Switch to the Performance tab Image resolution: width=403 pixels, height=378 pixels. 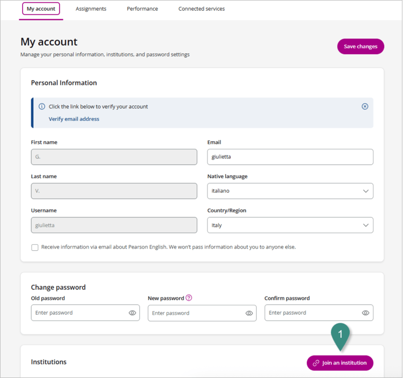(142, 9)
